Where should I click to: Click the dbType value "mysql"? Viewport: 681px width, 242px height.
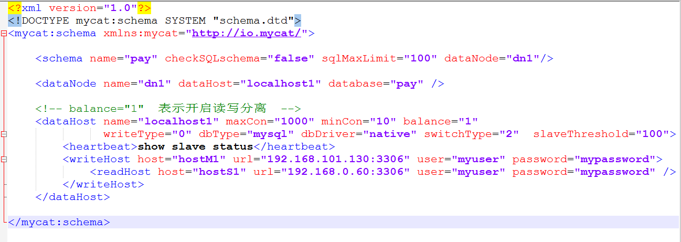click(271, 134)
